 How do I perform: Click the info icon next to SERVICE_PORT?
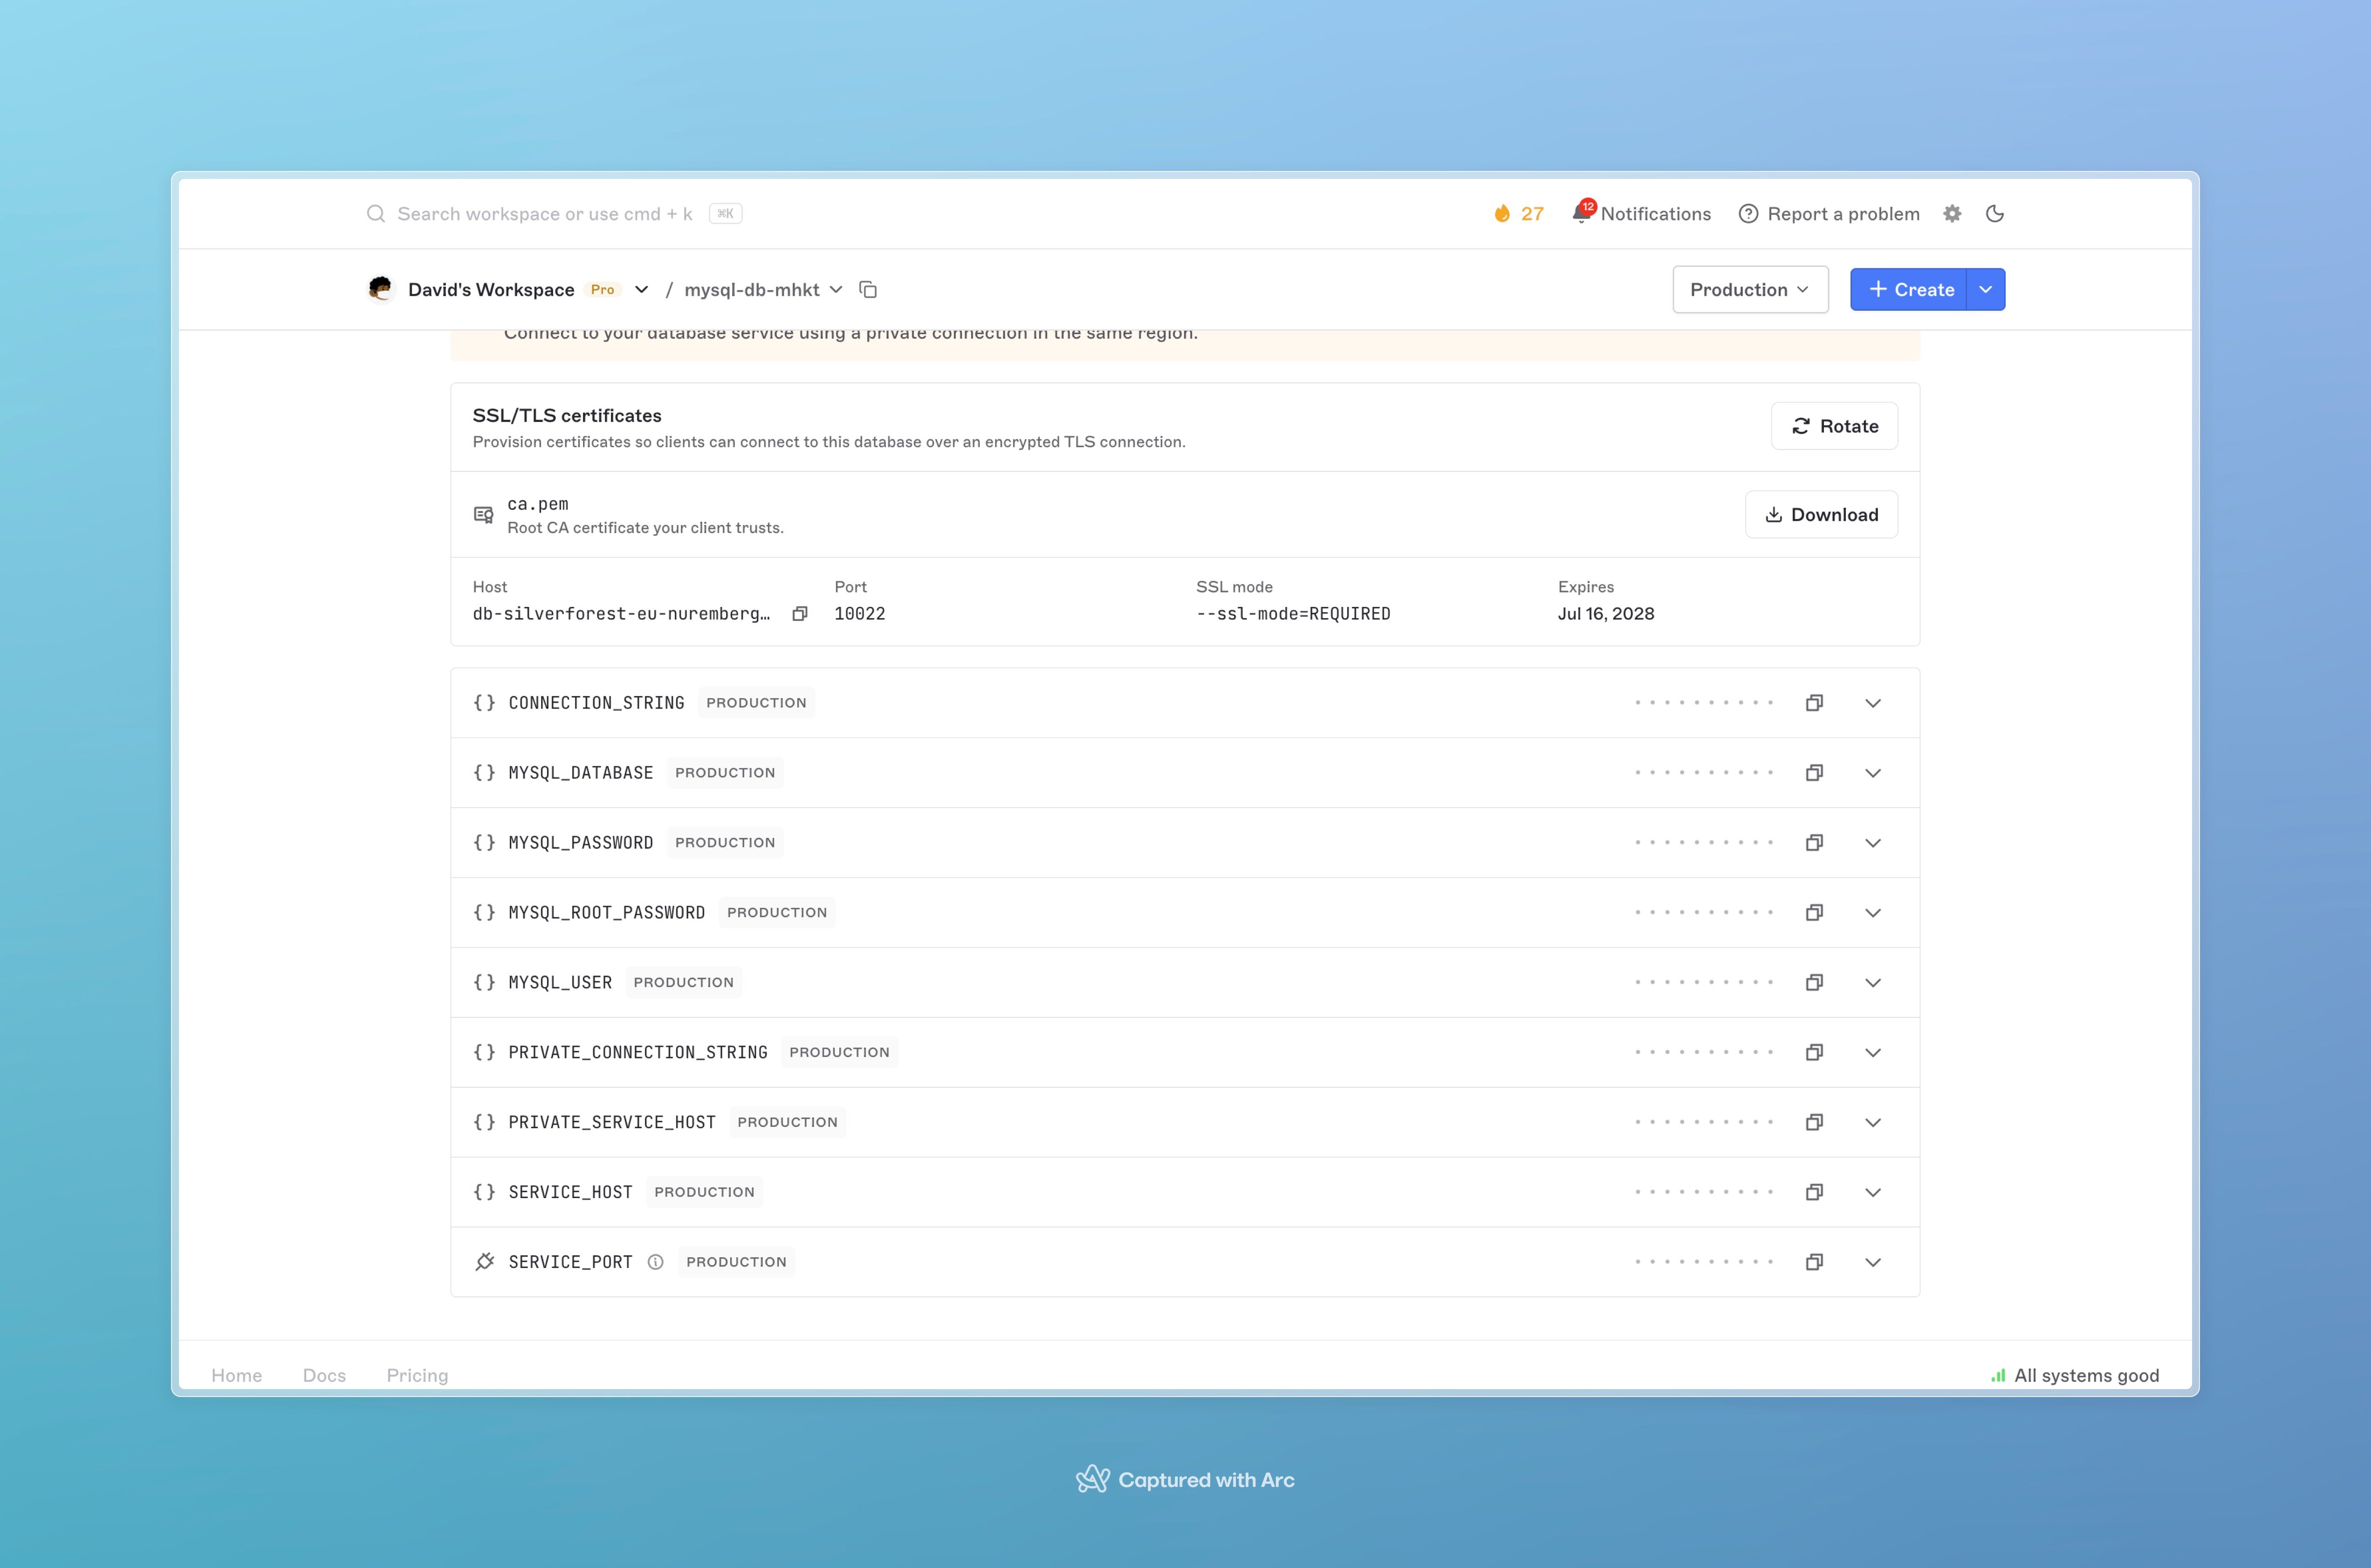[x=655, y=1262]
